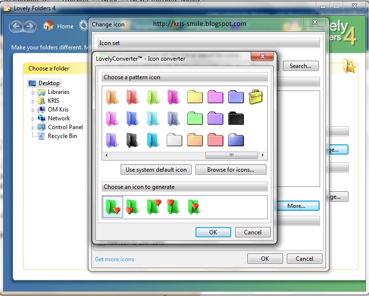Open the Get more icons link
Screen dimensions: 369x296
click(x=114, y=259)
